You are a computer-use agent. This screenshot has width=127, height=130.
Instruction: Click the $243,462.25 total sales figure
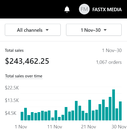[x=27, y=61]
